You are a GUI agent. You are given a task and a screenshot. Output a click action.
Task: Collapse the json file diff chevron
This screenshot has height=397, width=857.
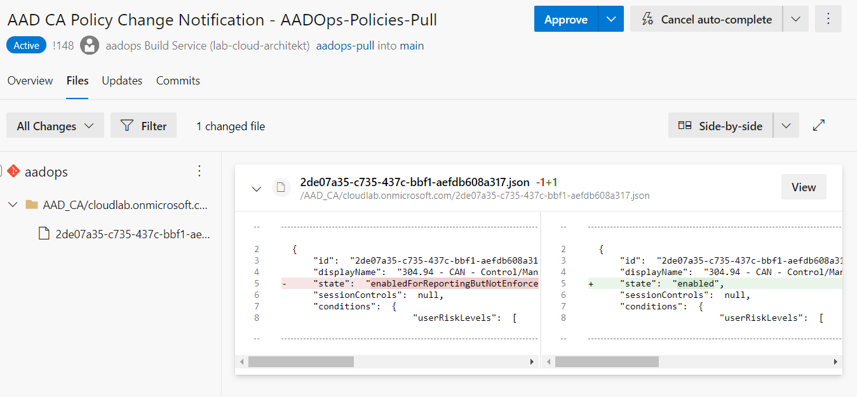tap(256, 189)
